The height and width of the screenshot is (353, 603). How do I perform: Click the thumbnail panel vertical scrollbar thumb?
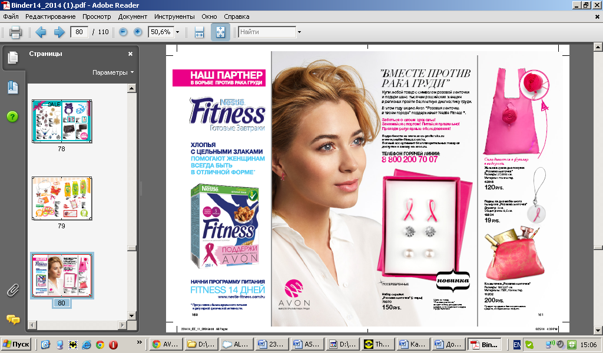pyautogui.click(x=131, y=248)
